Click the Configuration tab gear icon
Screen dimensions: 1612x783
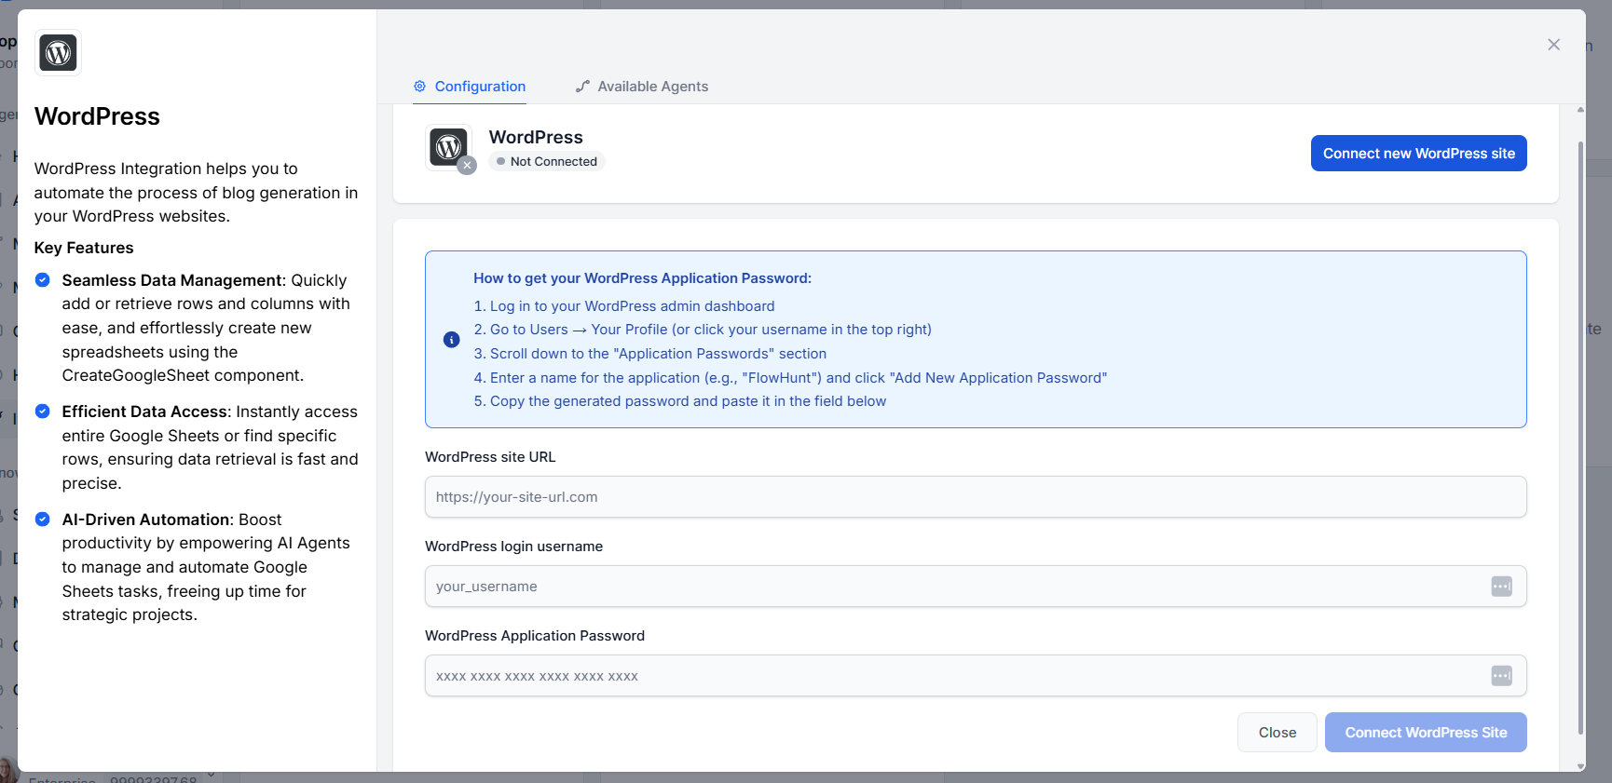click(x=419, y=86)
